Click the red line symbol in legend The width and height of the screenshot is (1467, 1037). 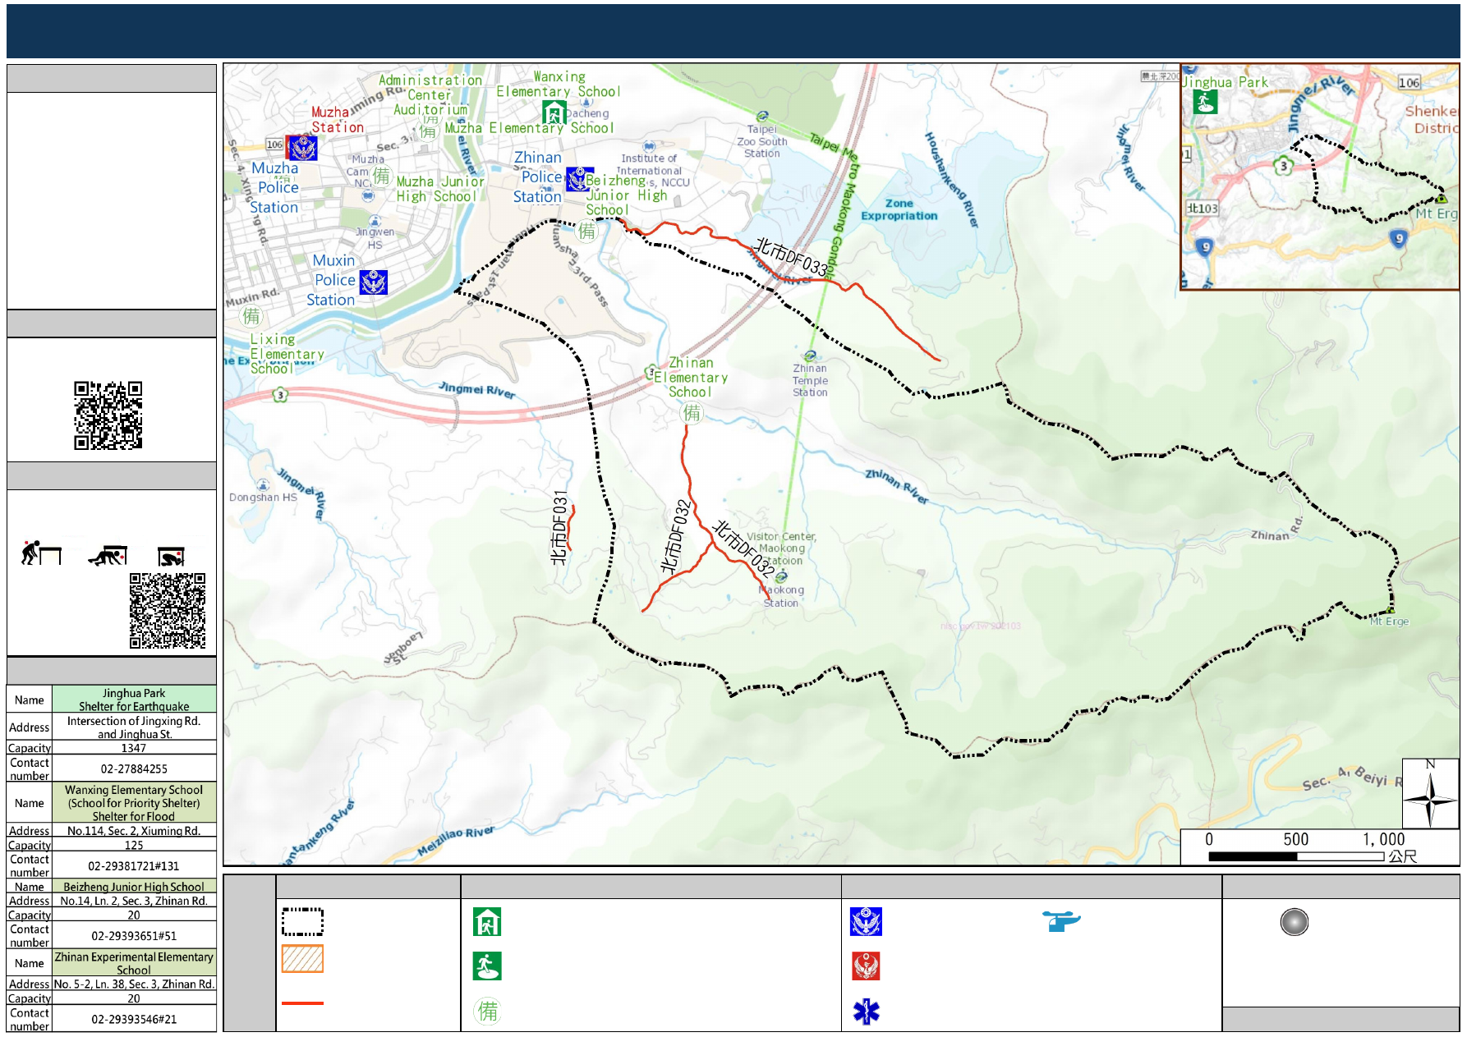(302, 1003)
